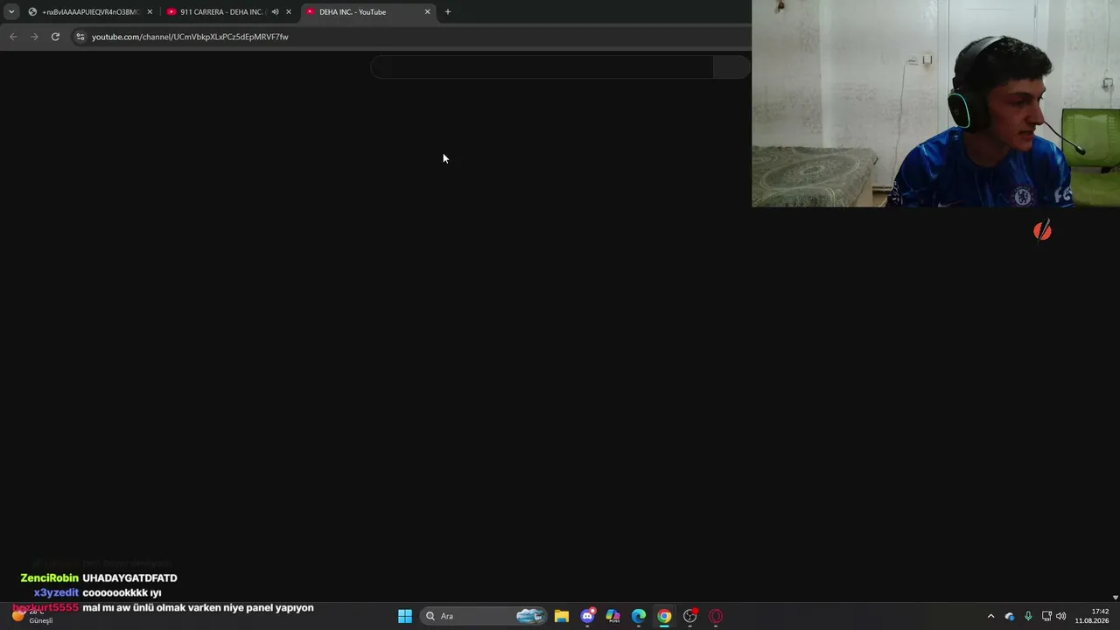Click chat message UHADAYGATDFATD
1120x630 pixels.
(x=129, y=578)
